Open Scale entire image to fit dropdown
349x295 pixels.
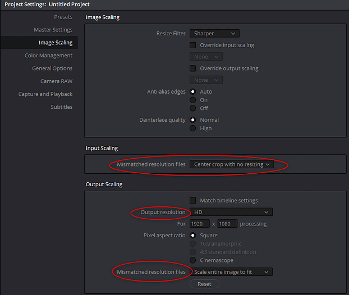pyautogui.click(x=231, y=272)
